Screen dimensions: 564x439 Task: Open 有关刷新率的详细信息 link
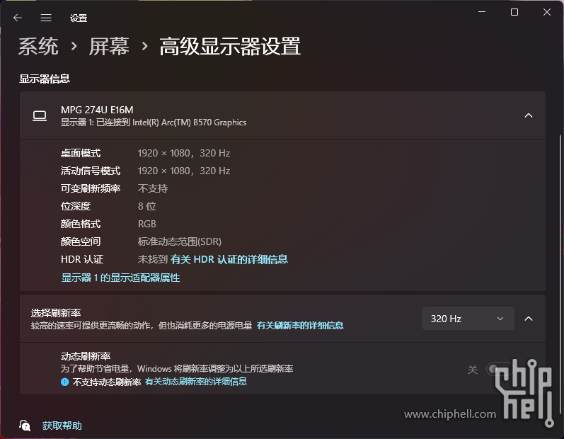pyautogui.click(x=300, y=325)
